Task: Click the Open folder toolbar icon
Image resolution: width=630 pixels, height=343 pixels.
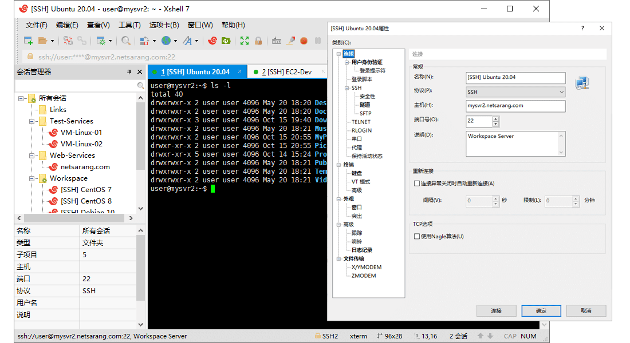Action: pyautogui.click(x=44, y=41)
